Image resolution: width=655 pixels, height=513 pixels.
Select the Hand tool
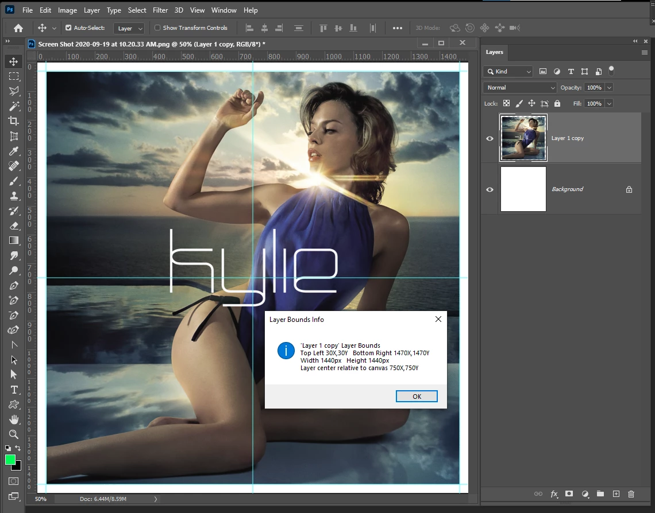click(x=14, y=419)
